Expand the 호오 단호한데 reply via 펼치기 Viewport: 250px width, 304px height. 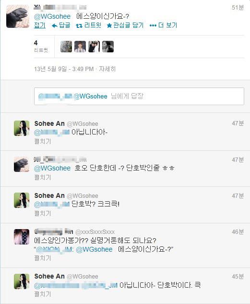(43, 177)
